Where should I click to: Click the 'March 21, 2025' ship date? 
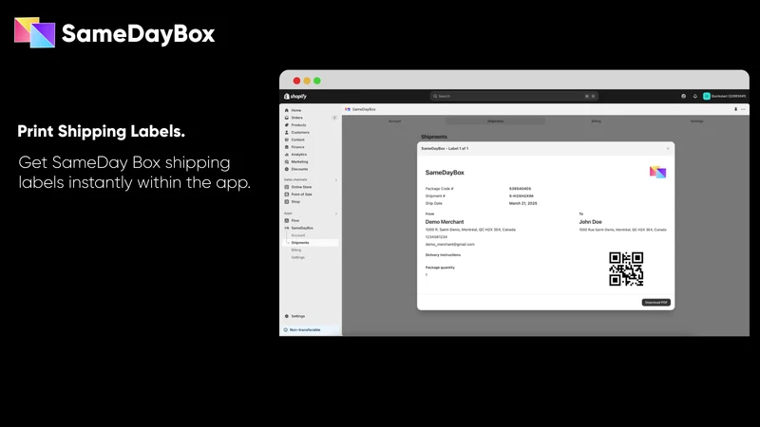pos(523,203)
